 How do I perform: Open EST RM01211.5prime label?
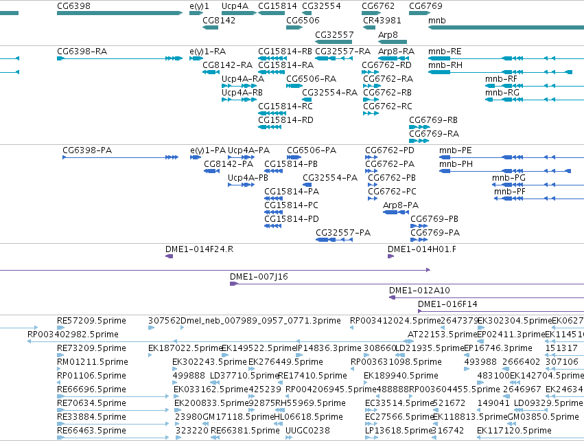[93, 361]
